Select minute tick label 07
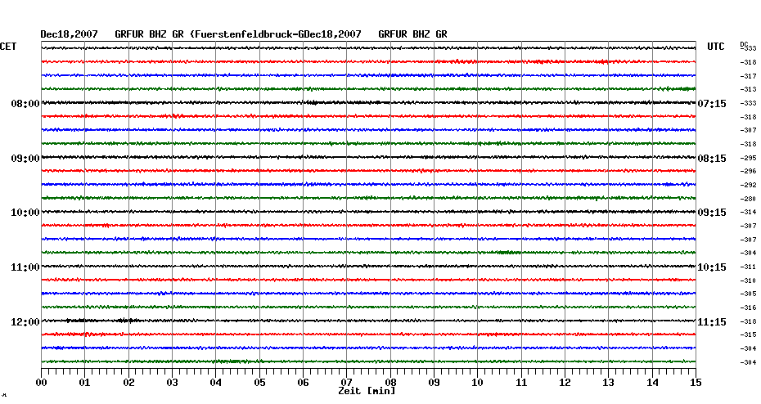This screenshot has width=761, height=404. pyautogui.click(x=346, y=382)
